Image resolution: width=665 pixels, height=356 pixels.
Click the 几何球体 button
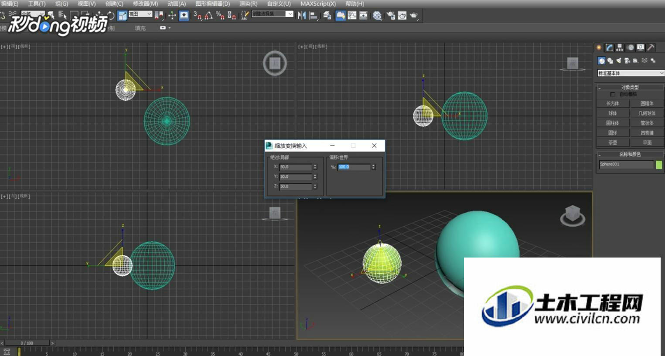pyautogui.click(x=647, y=113)
